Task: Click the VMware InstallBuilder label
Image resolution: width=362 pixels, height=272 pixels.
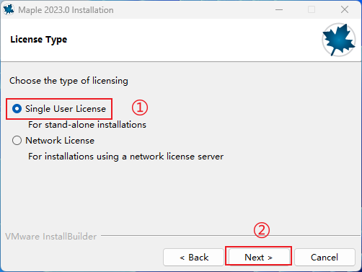Action: 51,237
